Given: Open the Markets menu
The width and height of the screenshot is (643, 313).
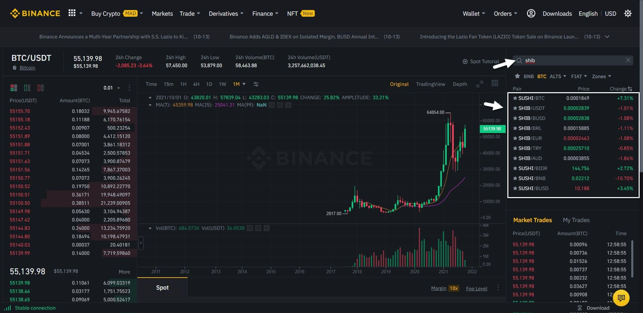Looking at the screenshot, I should pos(162,14).
